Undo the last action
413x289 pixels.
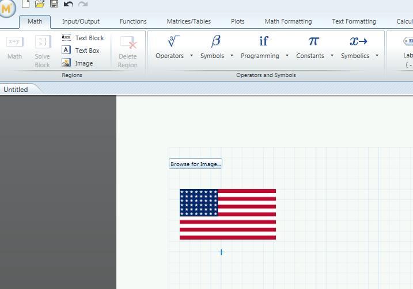coord(68,4)
